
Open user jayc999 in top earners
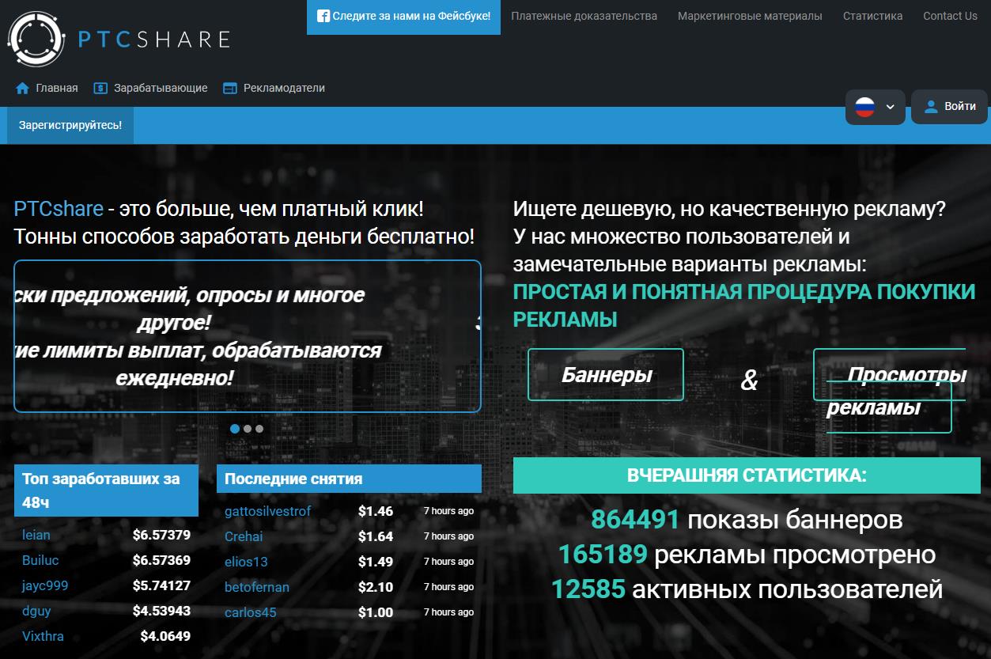(x=45, y=586)
